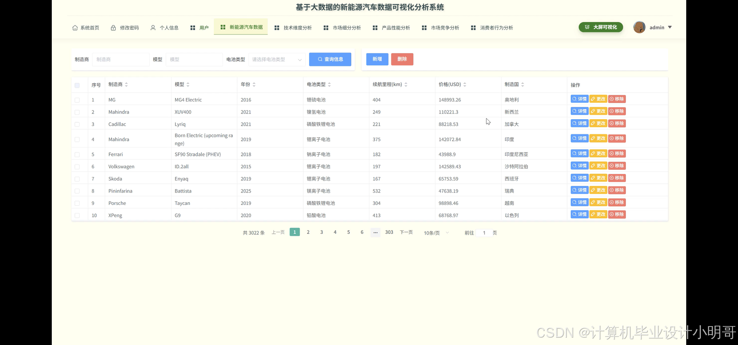Click 更改 for the XPeng G9 row
This screenshot has height=345, width=738.
click(598, 215)
